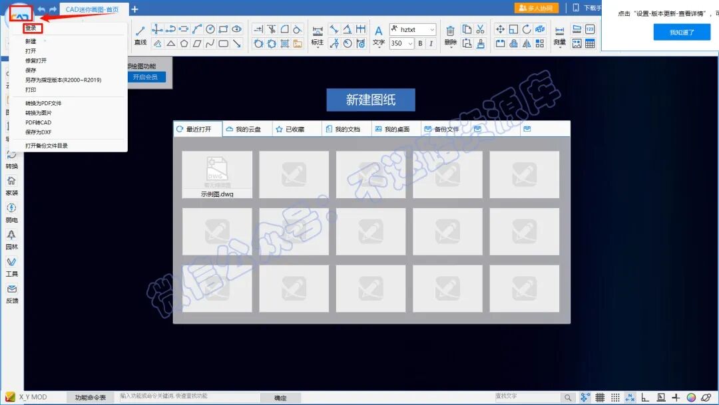Screen dimensions: 719x405
Task: Select 登录 in the file menu
Action: click(31, 29)
